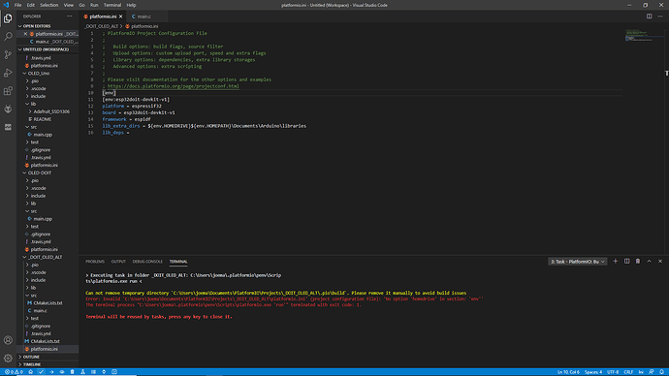Switch to the DEBUG CONSOLE panel tab
This screenshot has height=376, width=669.
point(147,262)
